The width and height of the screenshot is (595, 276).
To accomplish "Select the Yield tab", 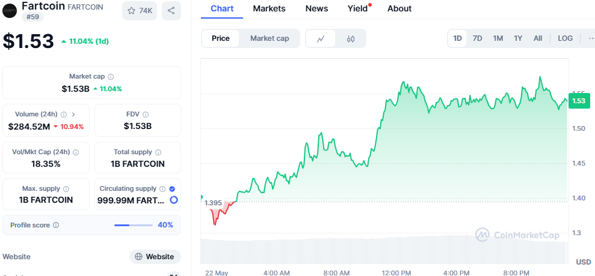I will [358, 8].
